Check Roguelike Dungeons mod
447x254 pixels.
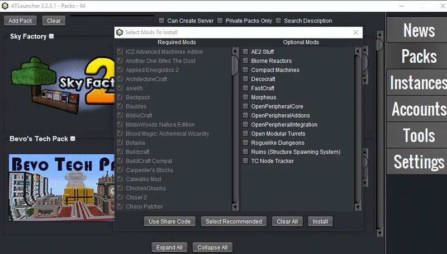tap(245, 143)
